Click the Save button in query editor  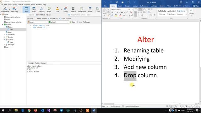pos(30,19)
